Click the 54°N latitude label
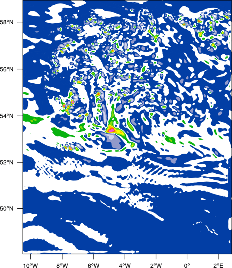Screen dimensions: 232x268 click(x=7, y=116)
